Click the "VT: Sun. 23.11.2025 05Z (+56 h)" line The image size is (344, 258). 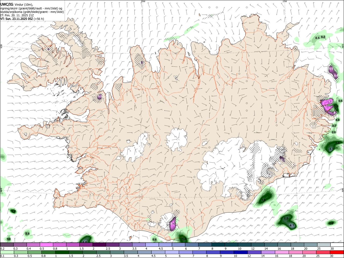coord(22,19)
